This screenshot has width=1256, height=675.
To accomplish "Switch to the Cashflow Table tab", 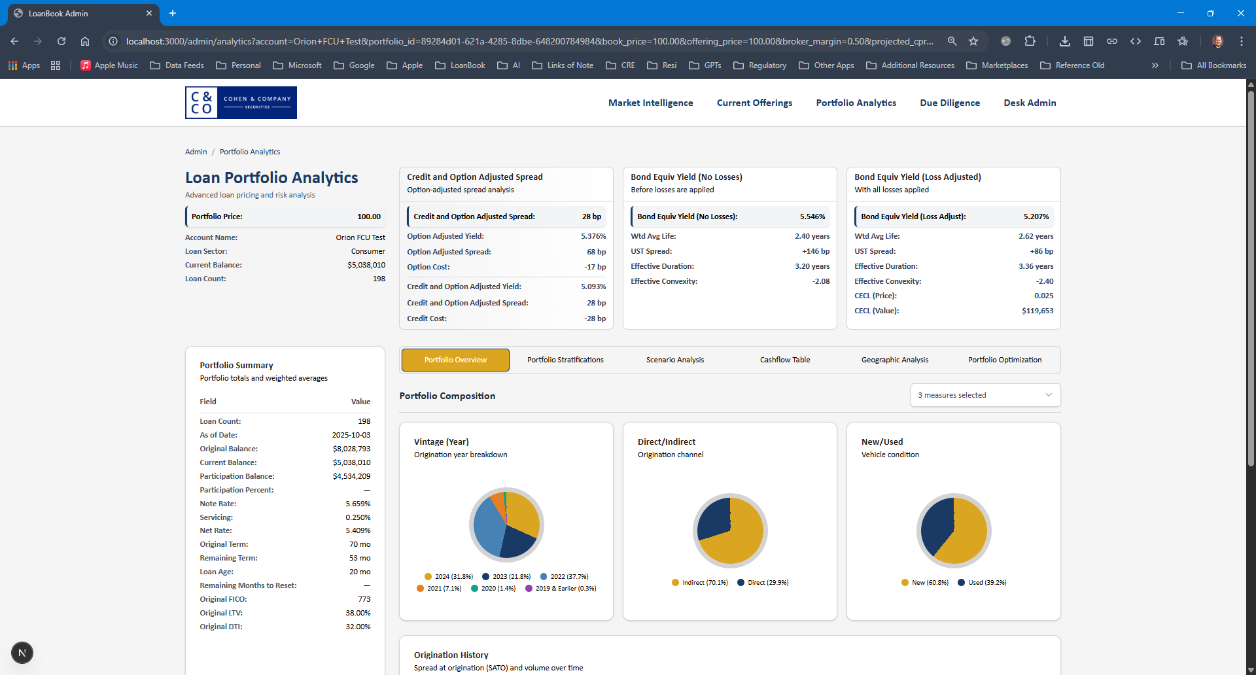I will pyautogui.click(x=784, y=359).
